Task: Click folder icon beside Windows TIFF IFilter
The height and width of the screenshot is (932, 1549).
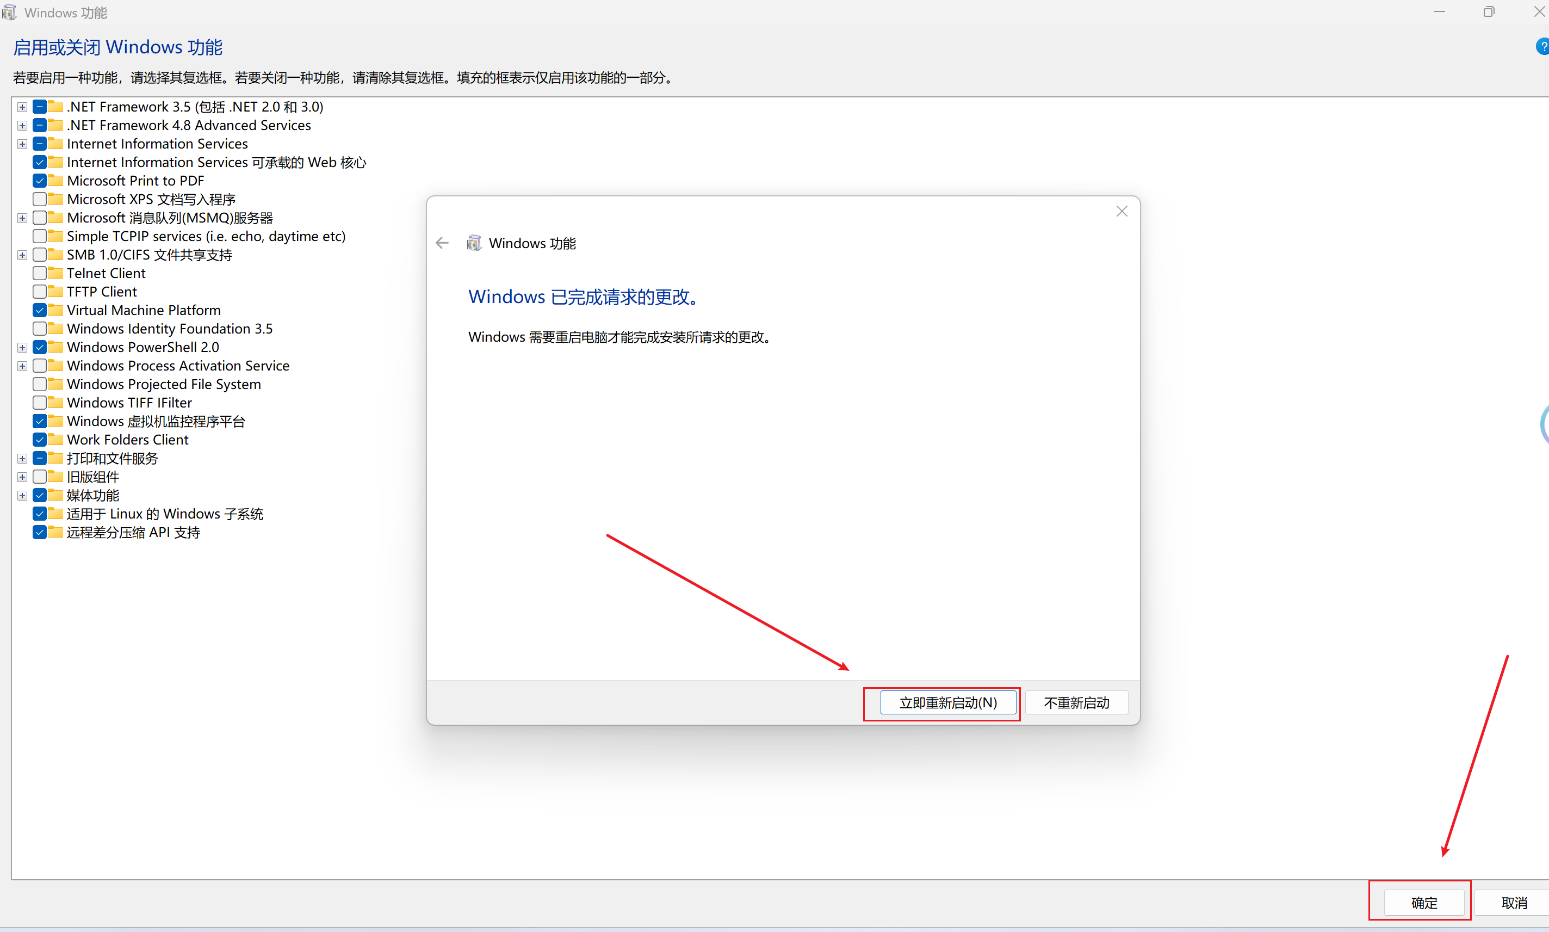Action: pyautogui.click(x=56, y=403)
